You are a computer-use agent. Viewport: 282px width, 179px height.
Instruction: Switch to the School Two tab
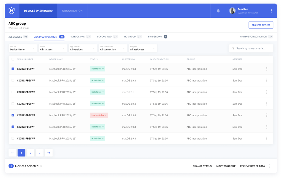click(x=107, y=37)
